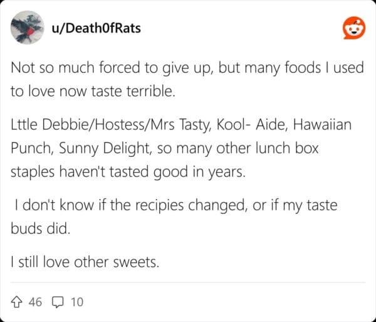Viewport: 376px width, 322px height.
Task: Click the paragraph starting "Not so much forced"
Action: (186, 79)
